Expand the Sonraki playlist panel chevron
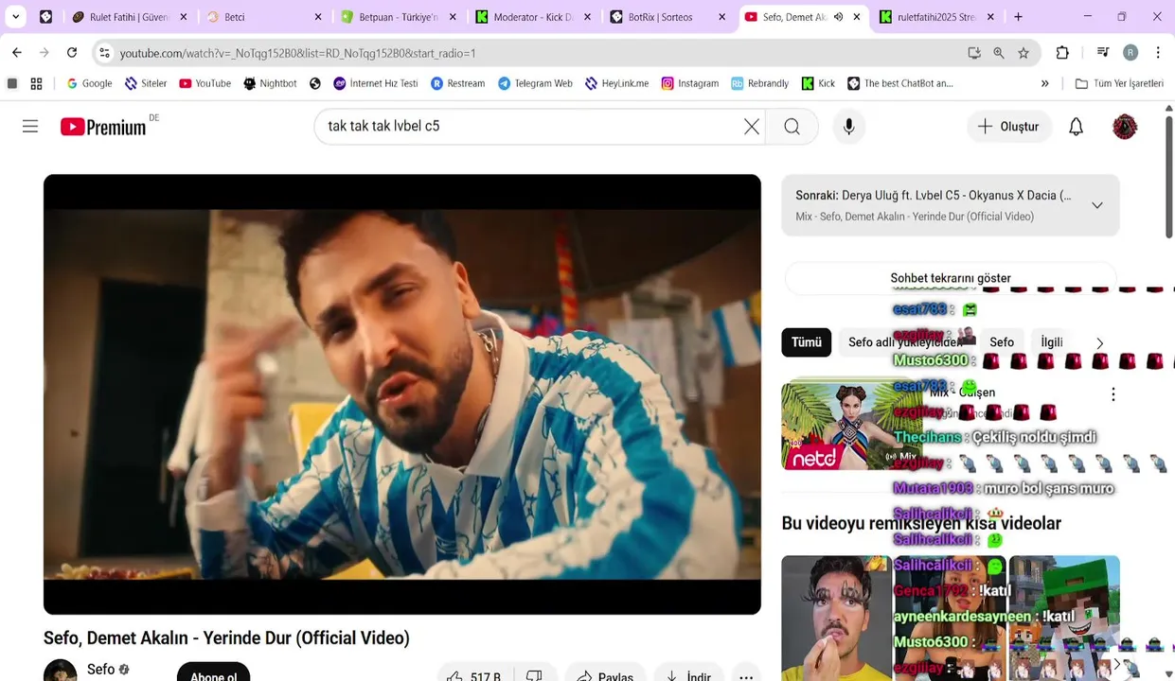1175x681 pixels. pyautogui.click(x=1097, y=205)
